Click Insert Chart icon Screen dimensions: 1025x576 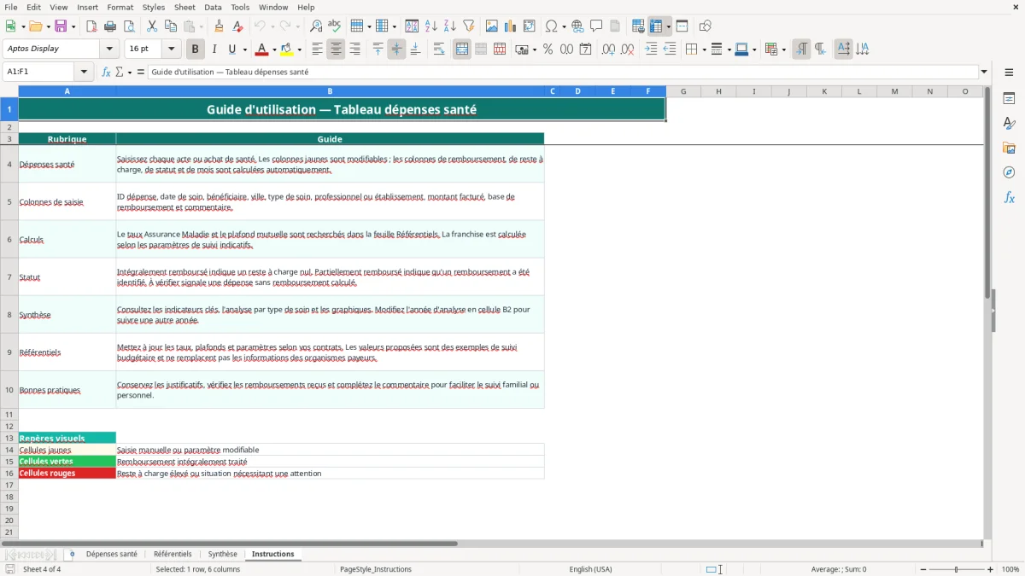[x=511, y=26]
